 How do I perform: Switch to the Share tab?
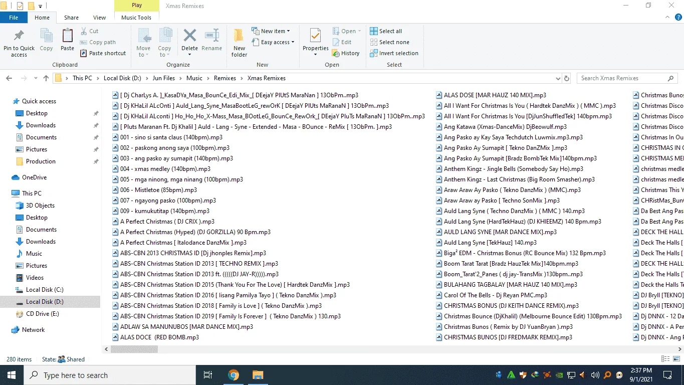pyautogui.click(x=71, y=18)
